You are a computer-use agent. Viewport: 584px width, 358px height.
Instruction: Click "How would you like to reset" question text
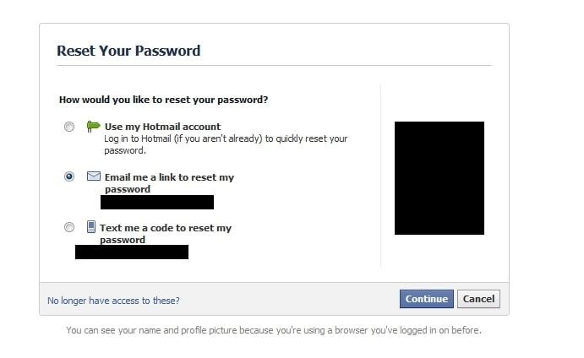[163, 100]
